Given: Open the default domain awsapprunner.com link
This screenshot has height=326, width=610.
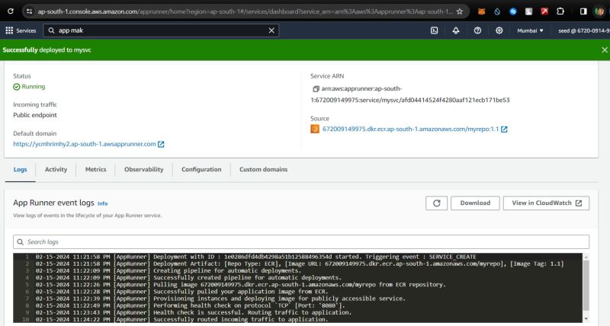Looking at the screenshot, I should point(85,144).
